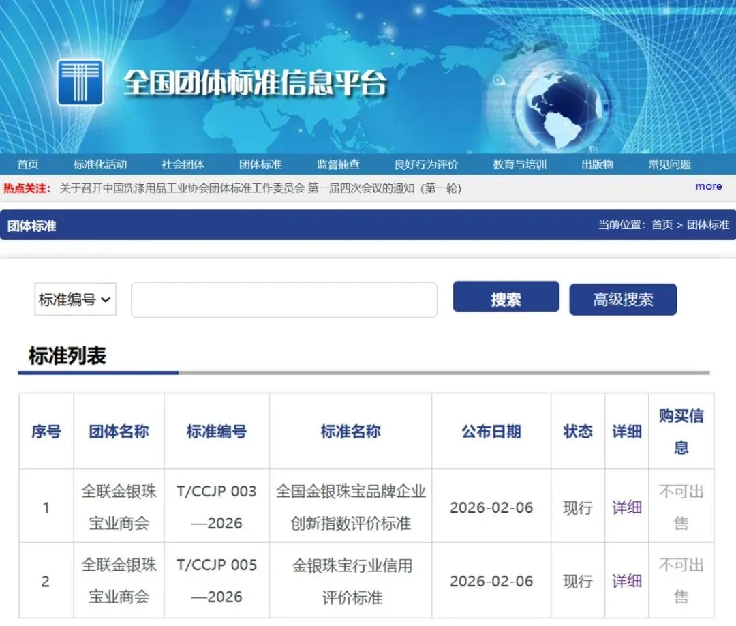Screen dimensions: 736x626
Task: Select 团体标准 in the navigation bar
Action: [x=260, y=164]
